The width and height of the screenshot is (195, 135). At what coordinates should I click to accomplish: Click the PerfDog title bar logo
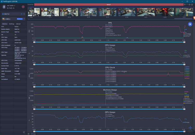pyautogui.click(x=2, y=1)
